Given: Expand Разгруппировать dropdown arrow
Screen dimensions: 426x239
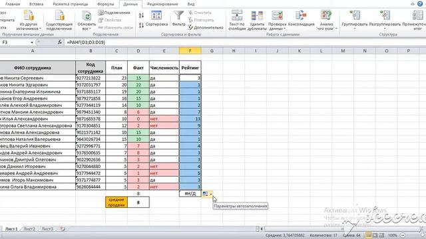Looking at the screenshot, I should (x=385, y=28).
